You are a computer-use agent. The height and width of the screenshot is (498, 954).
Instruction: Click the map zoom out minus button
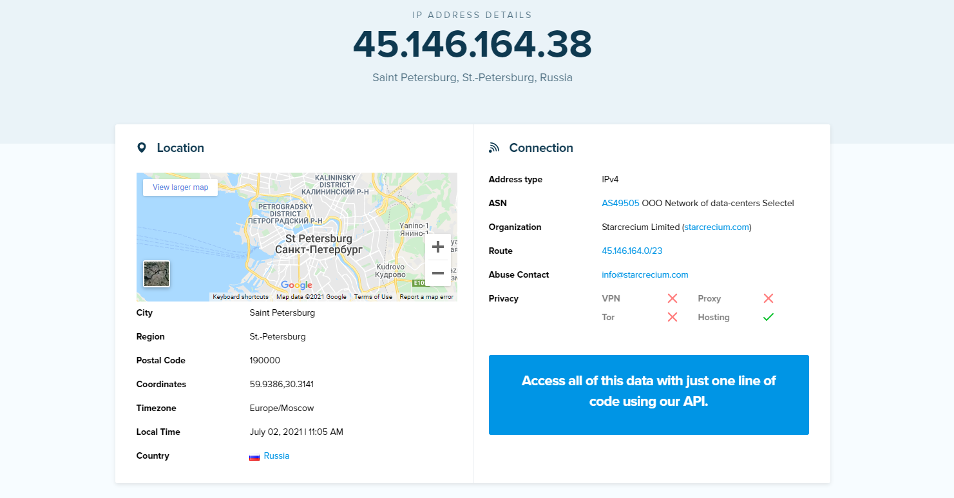tap(438, 273)
